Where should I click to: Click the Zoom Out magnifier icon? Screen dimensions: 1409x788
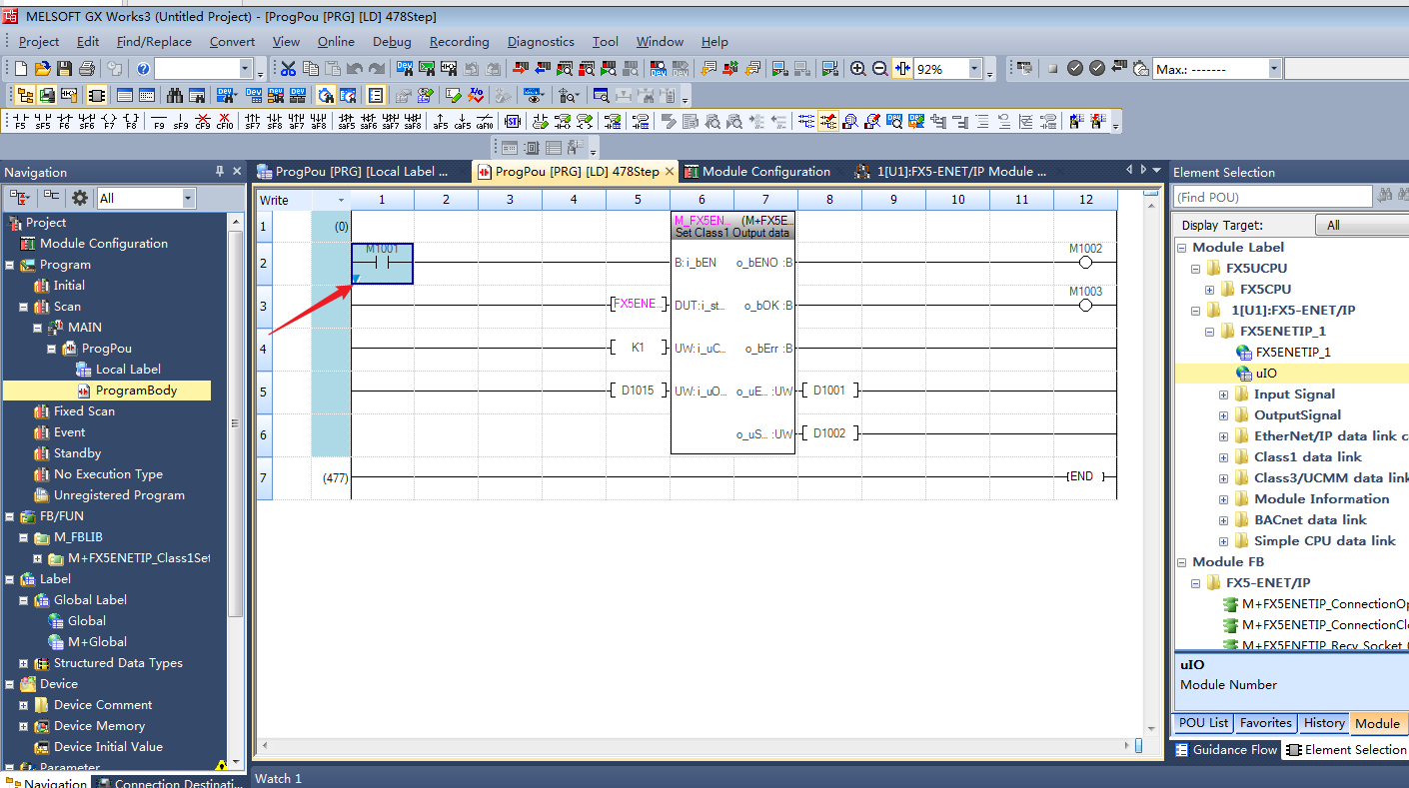(x=879, y=69)
